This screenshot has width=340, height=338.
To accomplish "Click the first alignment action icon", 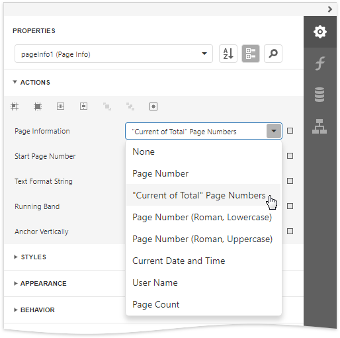I will [15, 106].
